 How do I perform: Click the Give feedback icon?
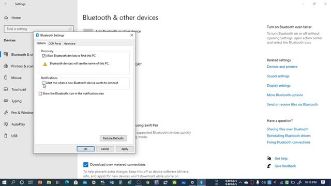269,166
